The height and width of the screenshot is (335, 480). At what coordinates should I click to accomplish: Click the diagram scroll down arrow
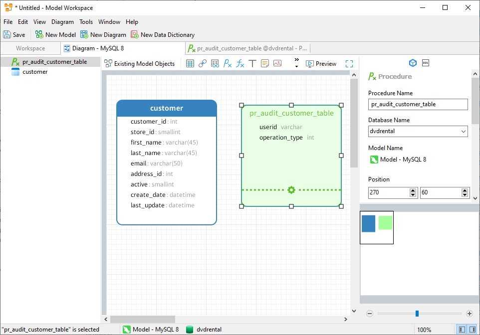click(354, 311)
